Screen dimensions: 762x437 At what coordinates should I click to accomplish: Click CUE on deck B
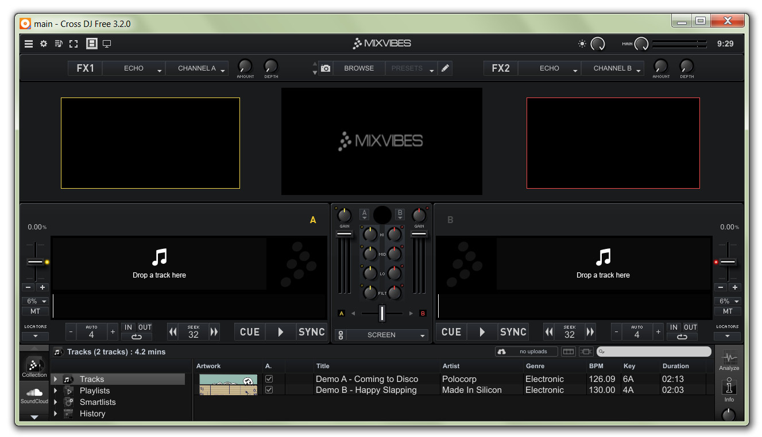pyautogui.click(x=451, y=332)
